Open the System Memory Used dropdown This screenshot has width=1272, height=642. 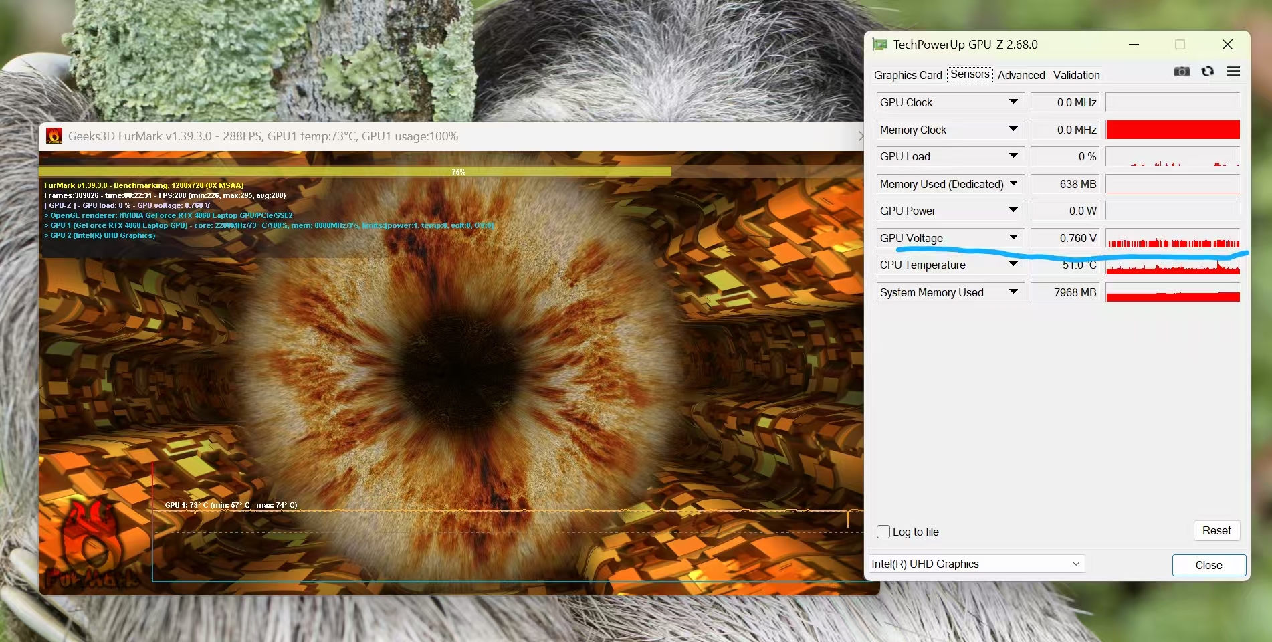click(x=1014, y=292)
